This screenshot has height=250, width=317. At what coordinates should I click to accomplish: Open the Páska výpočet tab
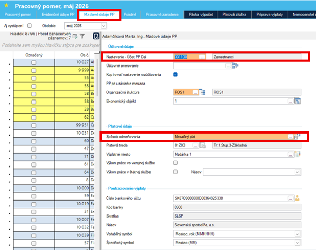tap(201, 15)
